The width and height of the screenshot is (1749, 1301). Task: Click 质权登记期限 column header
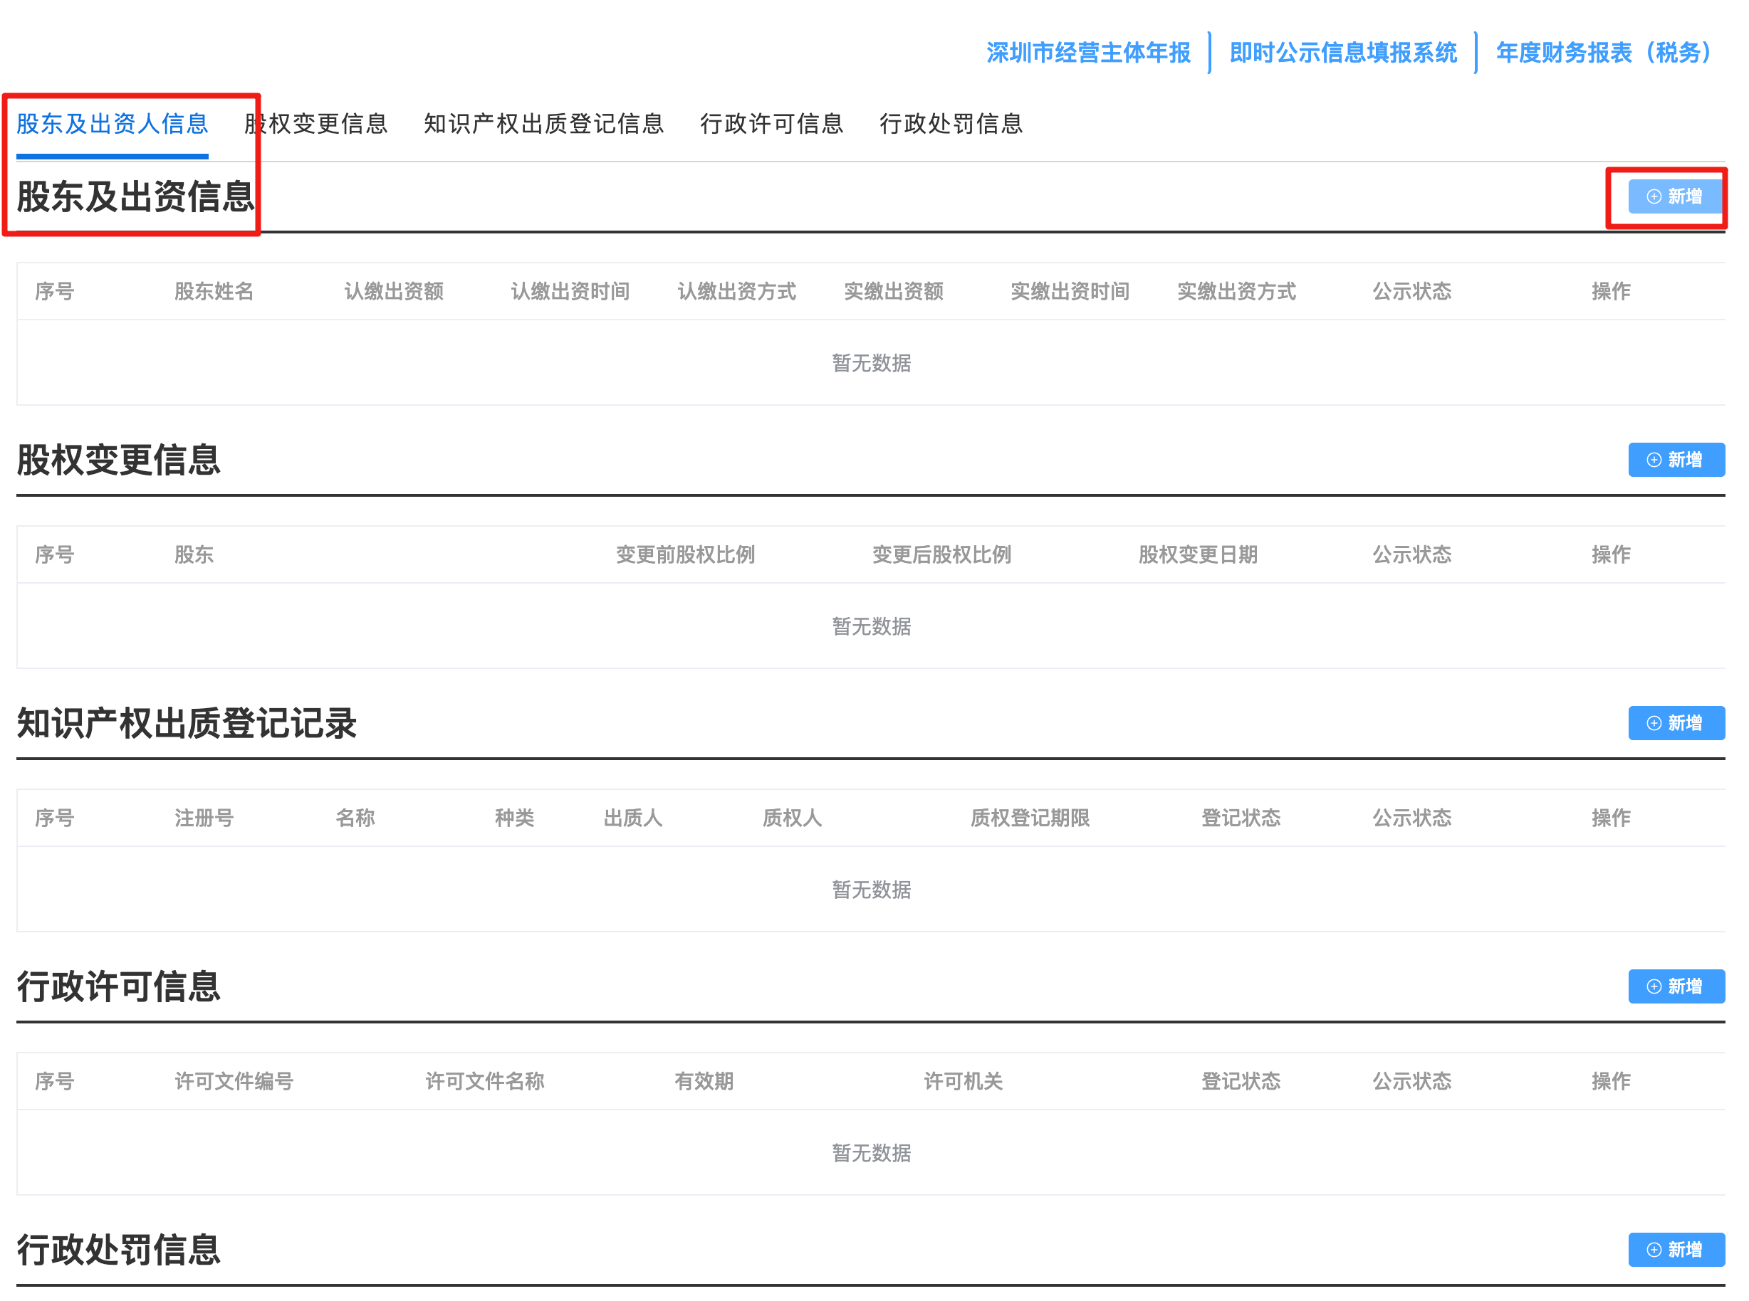[x=1030, y=818]
